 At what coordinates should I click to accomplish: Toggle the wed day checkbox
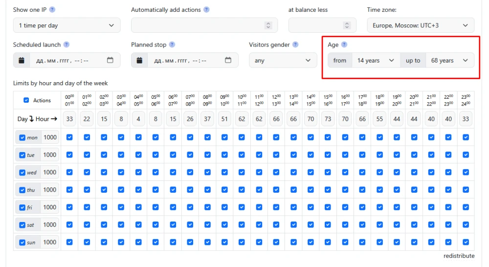pyautogui.click(x=22, y=173)
